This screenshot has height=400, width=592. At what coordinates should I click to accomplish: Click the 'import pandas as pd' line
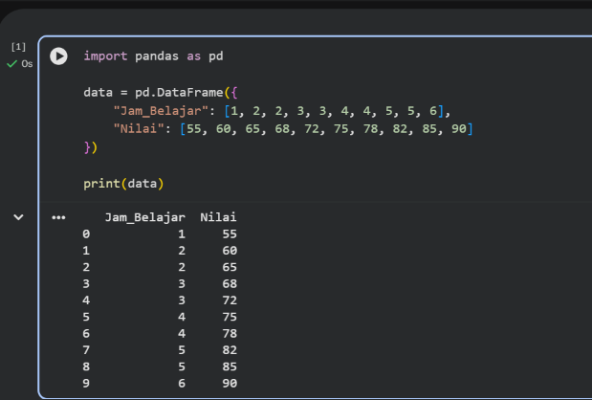tap(153, 56)
